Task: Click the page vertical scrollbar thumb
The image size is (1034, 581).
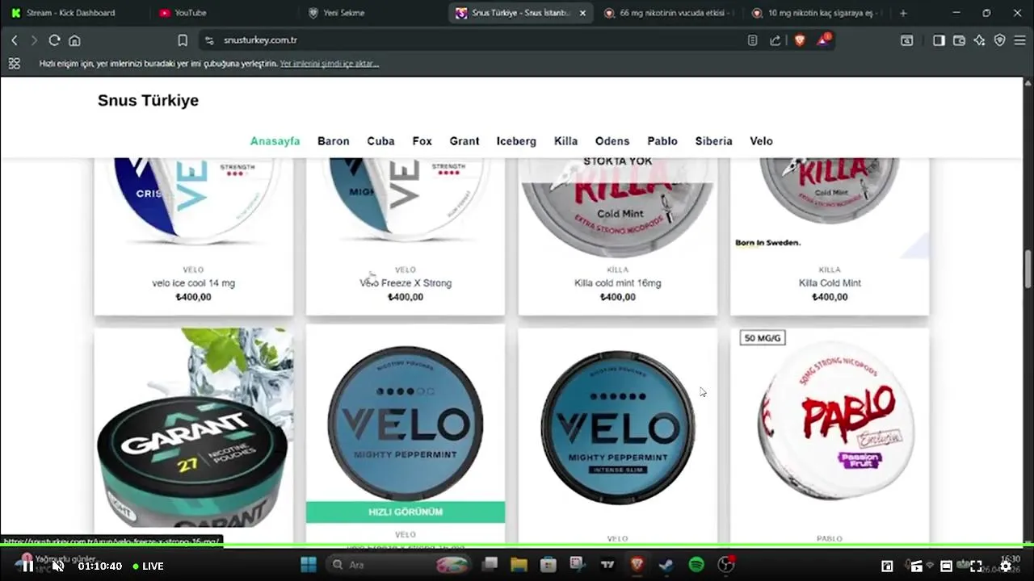Action: pyautogui.click(x=1028, y=269)
